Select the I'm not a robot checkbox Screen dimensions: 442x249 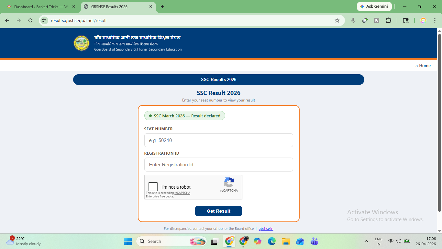click(x=152, y=187)
